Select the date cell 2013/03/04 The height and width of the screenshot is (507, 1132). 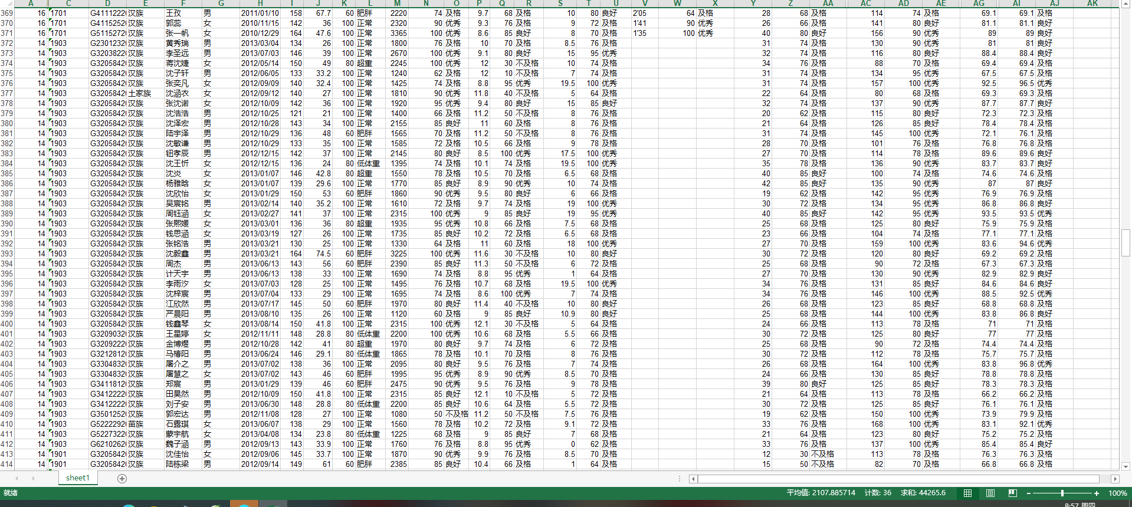tap(260, 43)
